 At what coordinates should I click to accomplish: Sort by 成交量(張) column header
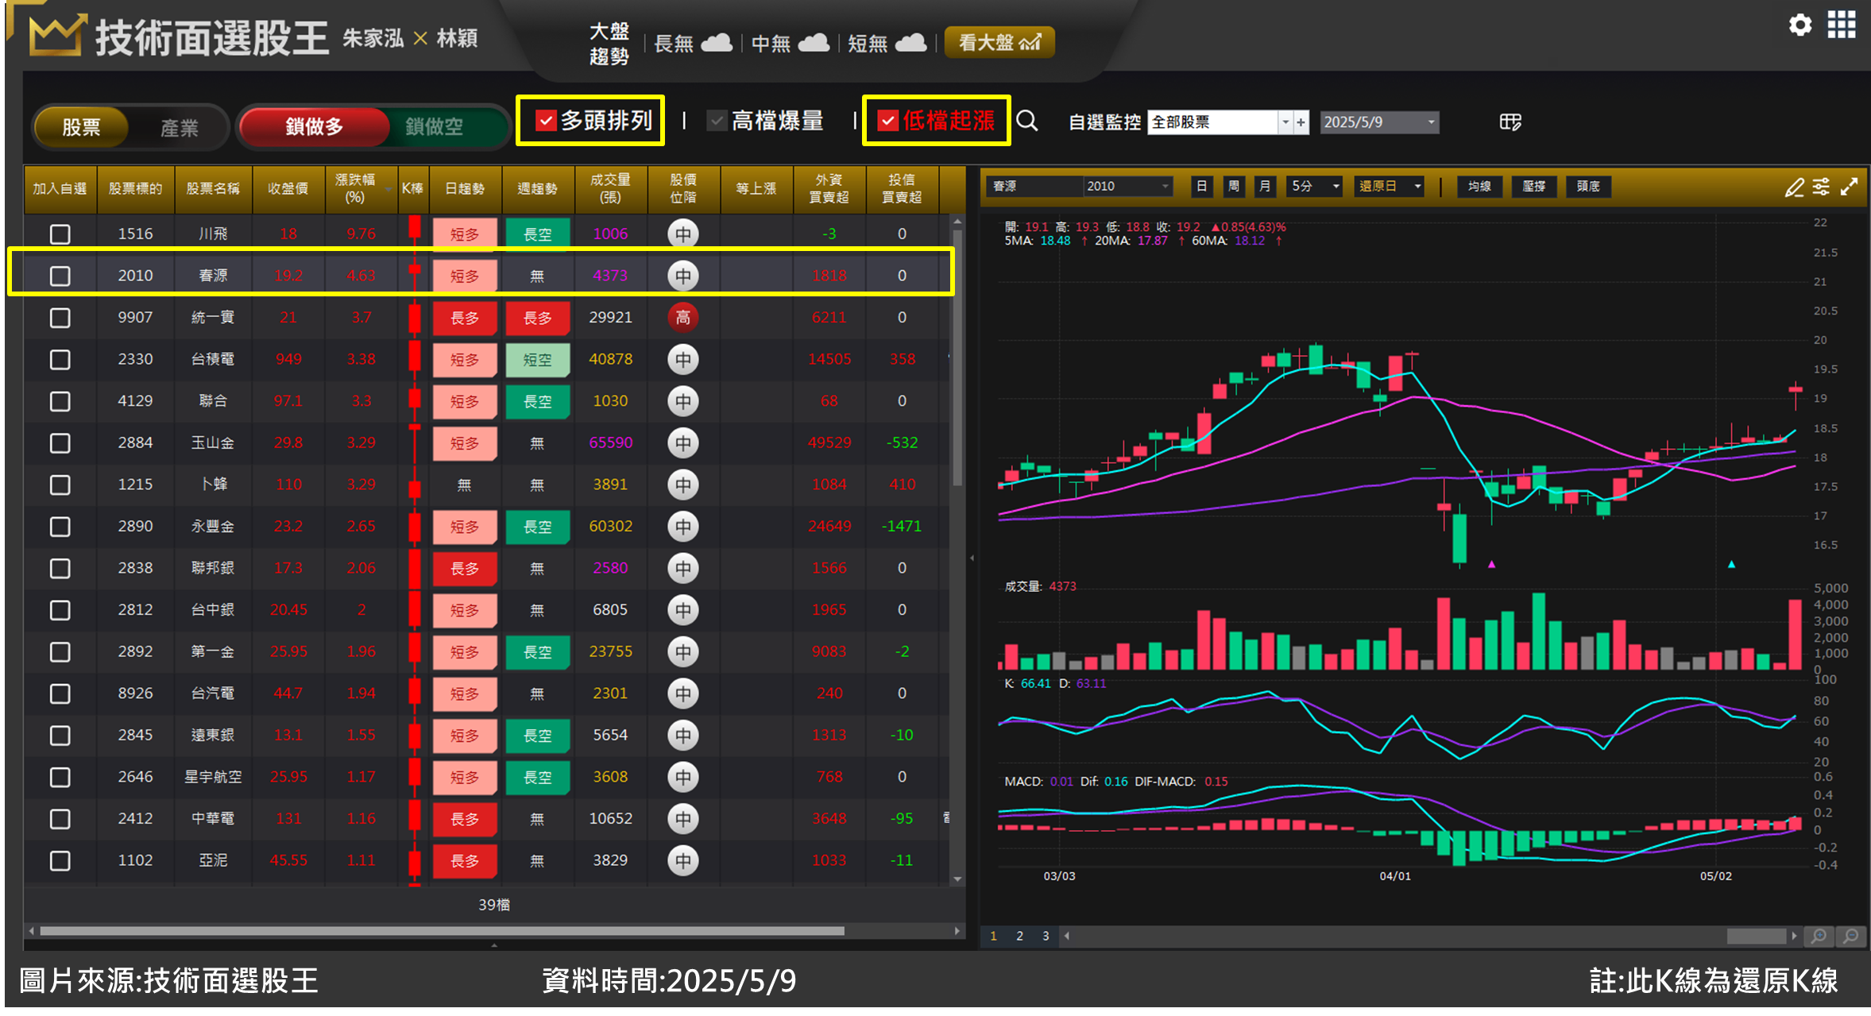coord(610,189)
